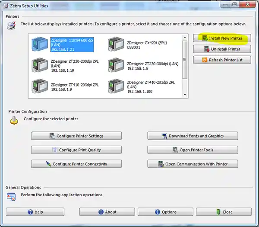
Task: Click the Download Fonts and Graphics icon
Action: tap(164, 136)
